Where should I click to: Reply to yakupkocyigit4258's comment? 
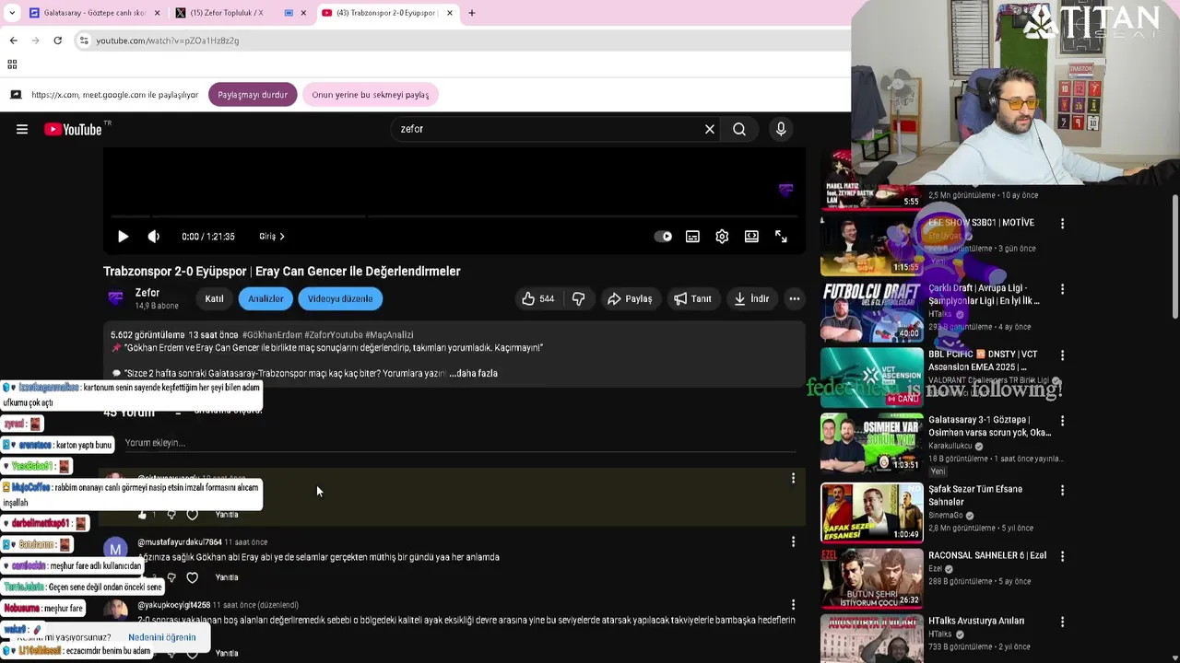pyautogui.click(x=227, y=653)
